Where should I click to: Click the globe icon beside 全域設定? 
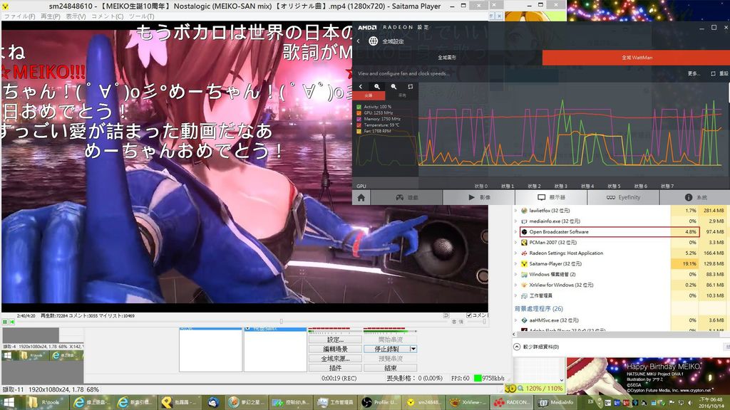click(374, 41)
